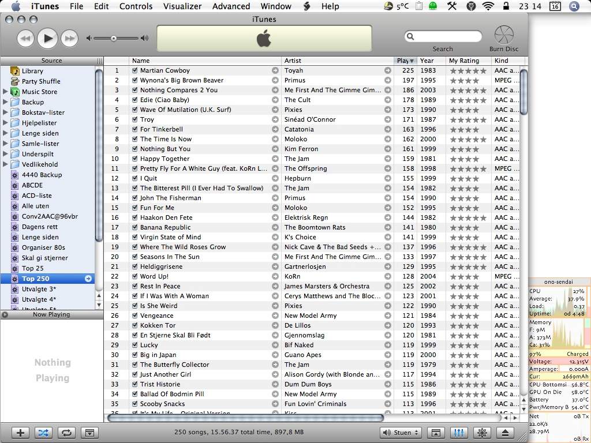This screenshot has height=443, width=591.
Task: Click the Burn Disc icon
Action: click(x=504, y=35)
